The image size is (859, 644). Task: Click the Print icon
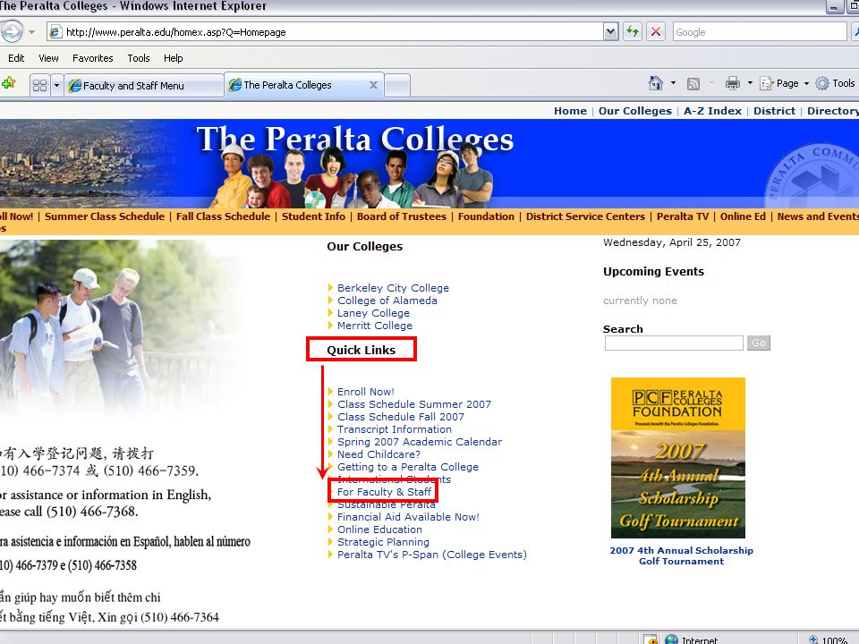[x=733, y=83]
